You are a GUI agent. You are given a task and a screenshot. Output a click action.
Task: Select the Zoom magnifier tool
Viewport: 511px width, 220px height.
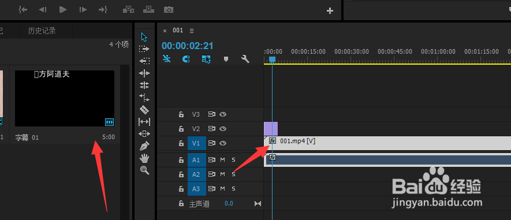tap(144, 170)
